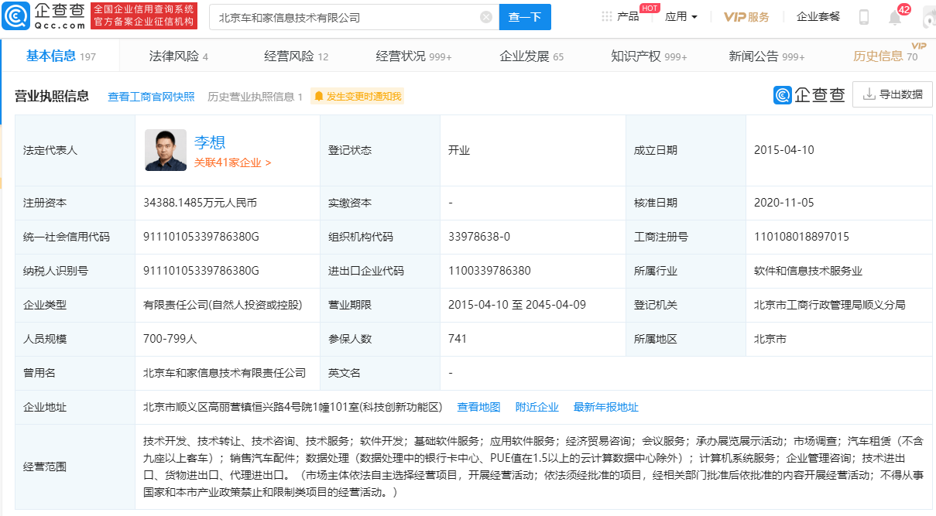
Task: Select 登记状态 value 开业
Action: click(x=459, y=150)
